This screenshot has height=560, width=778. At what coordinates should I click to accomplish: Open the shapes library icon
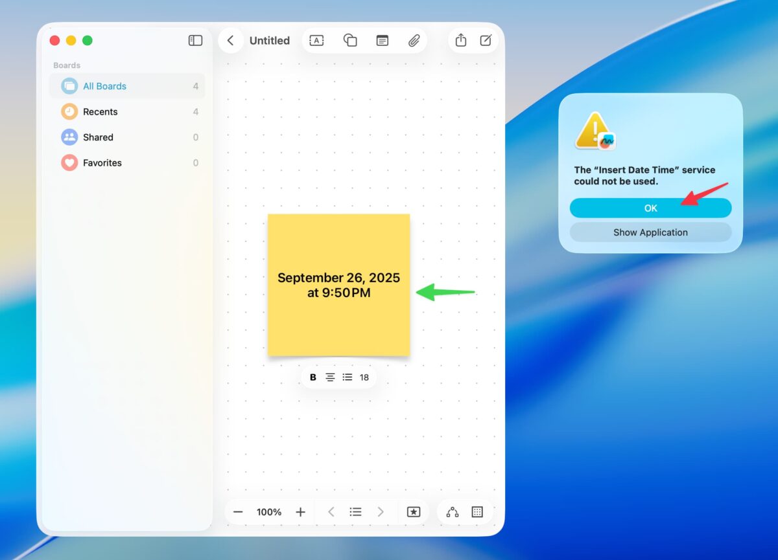point(350,40)
